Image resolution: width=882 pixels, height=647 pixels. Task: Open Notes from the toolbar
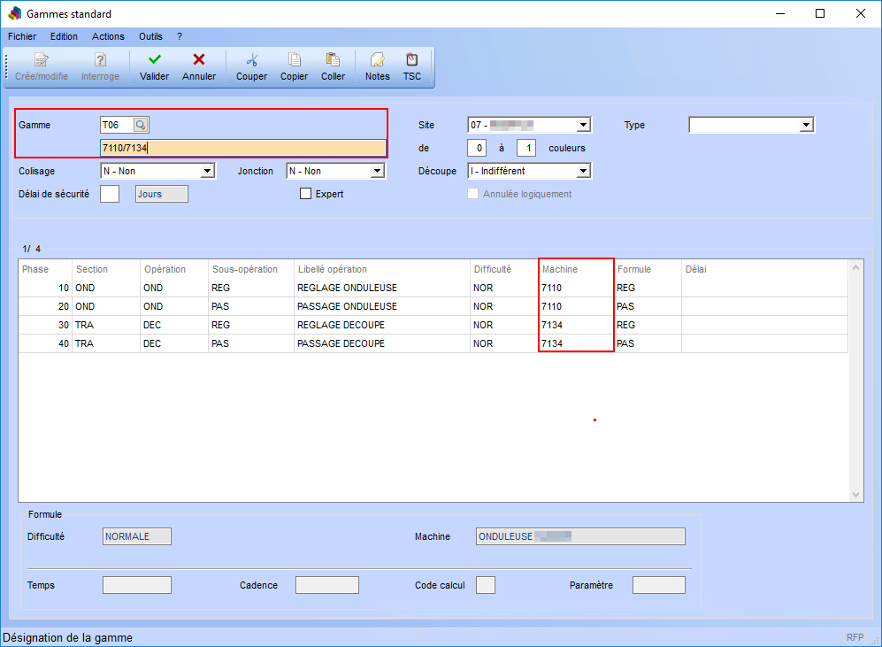coord(377,60)
